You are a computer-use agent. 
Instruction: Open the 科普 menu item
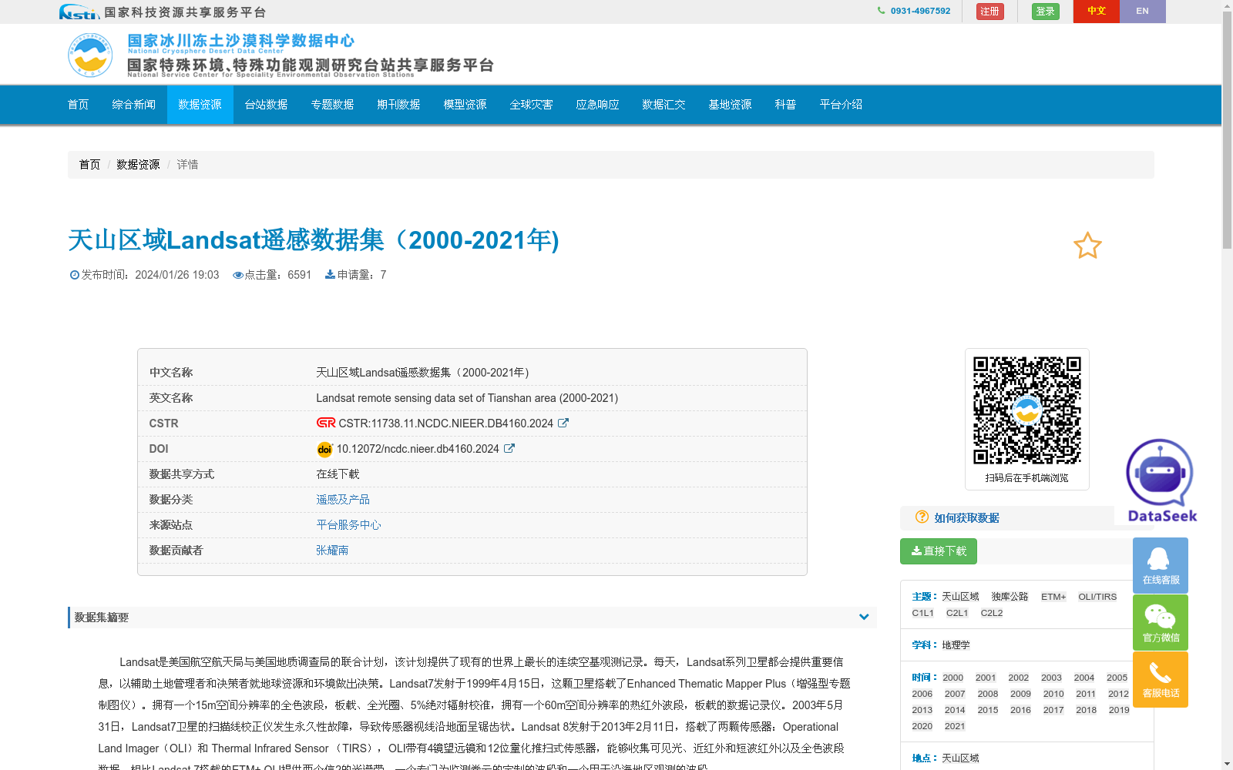[x=786, y=105]
